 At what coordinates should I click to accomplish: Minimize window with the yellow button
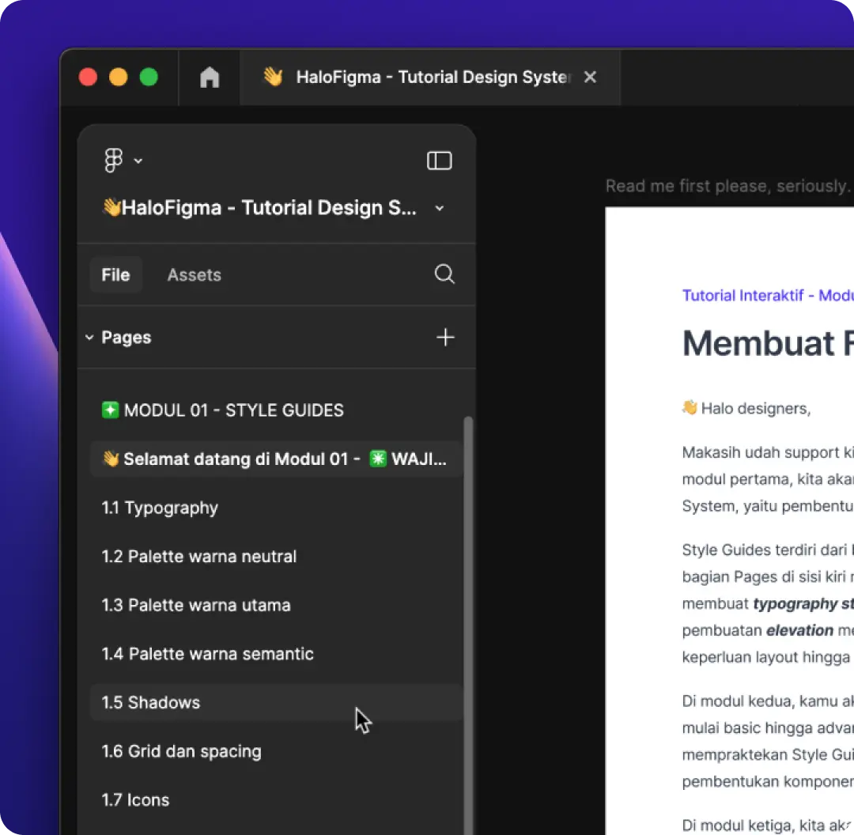tap(118, 77)
